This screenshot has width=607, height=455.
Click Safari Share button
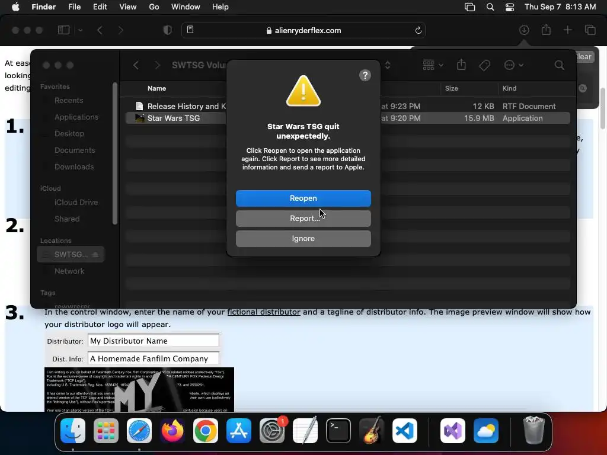tap(546, 30)
